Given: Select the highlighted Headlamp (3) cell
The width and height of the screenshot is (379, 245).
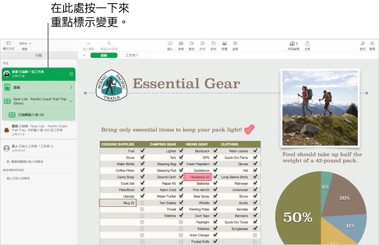Looking at the screenshot, I should tap(198, 177).
